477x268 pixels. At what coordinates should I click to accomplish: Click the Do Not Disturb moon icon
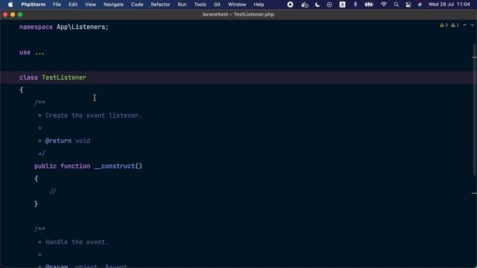(318, 4)
